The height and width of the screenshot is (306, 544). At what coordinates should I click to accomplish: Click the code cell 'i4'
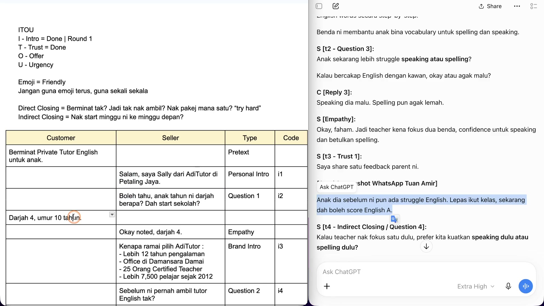click(x=291, y=294)
